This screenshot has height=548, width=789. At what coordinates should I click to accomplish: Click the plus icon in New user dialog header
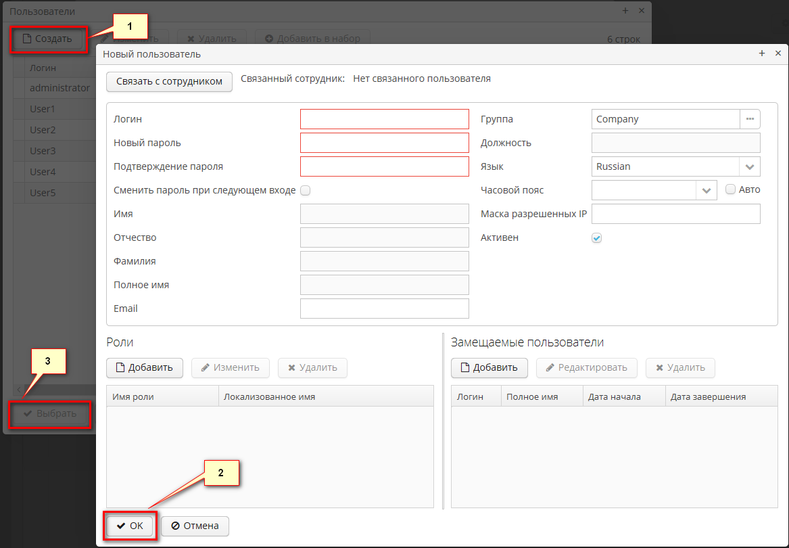(x=762, y=53)
